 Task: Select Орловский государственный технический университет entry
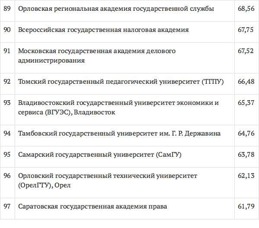[x=107, y=180]
